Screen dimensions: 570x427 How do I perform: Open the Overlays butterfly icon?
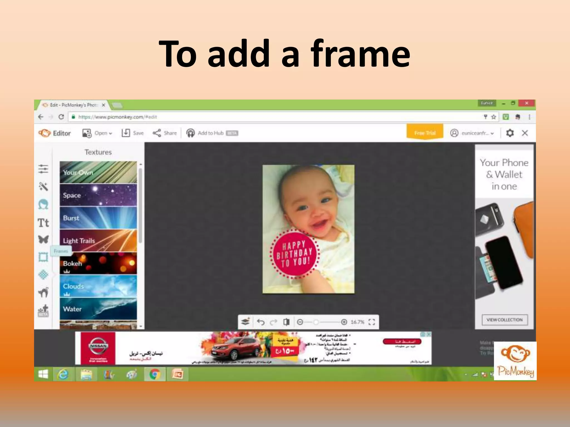point(43,239)
